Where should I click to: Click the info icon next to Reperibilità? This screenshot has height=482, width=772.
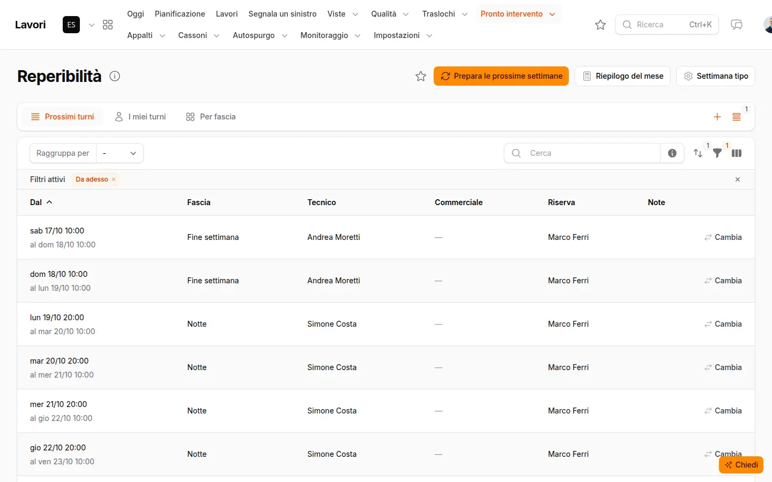point(115,76)
